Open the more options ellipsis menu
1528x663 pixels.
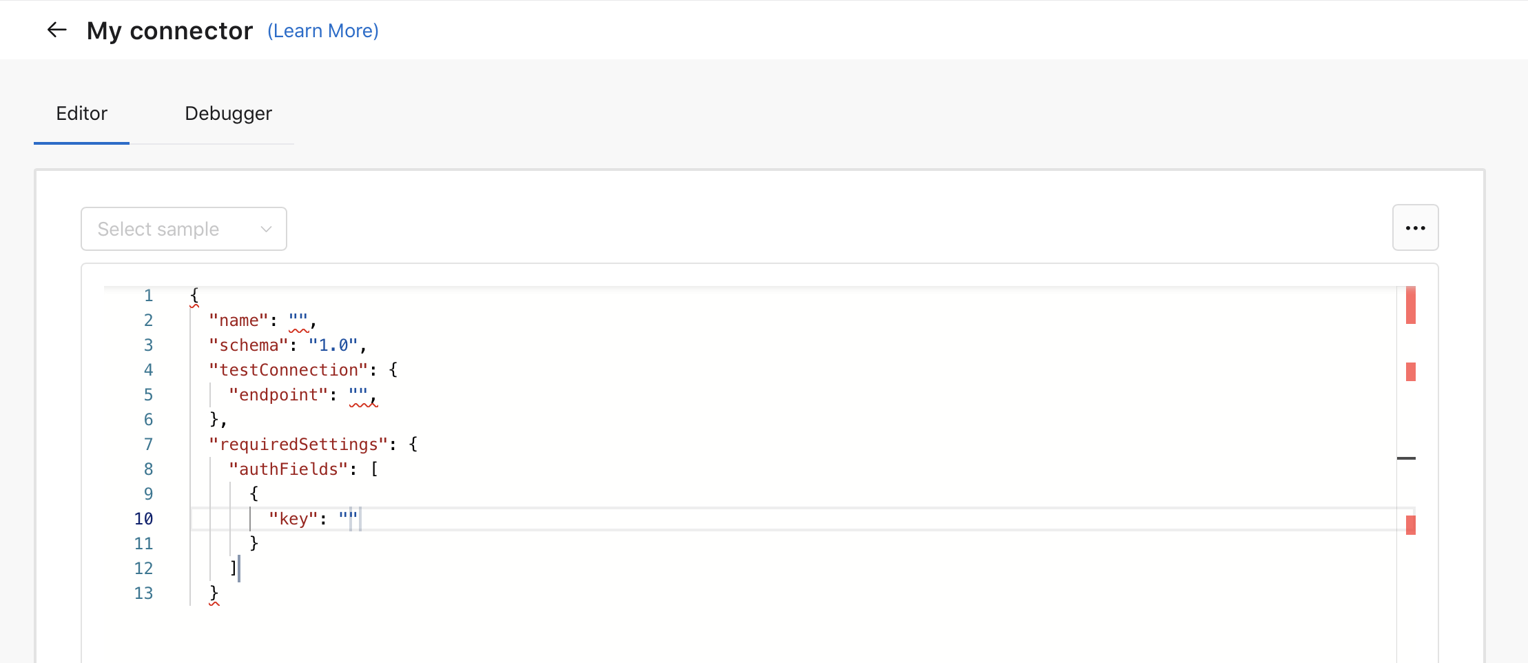1416,227
